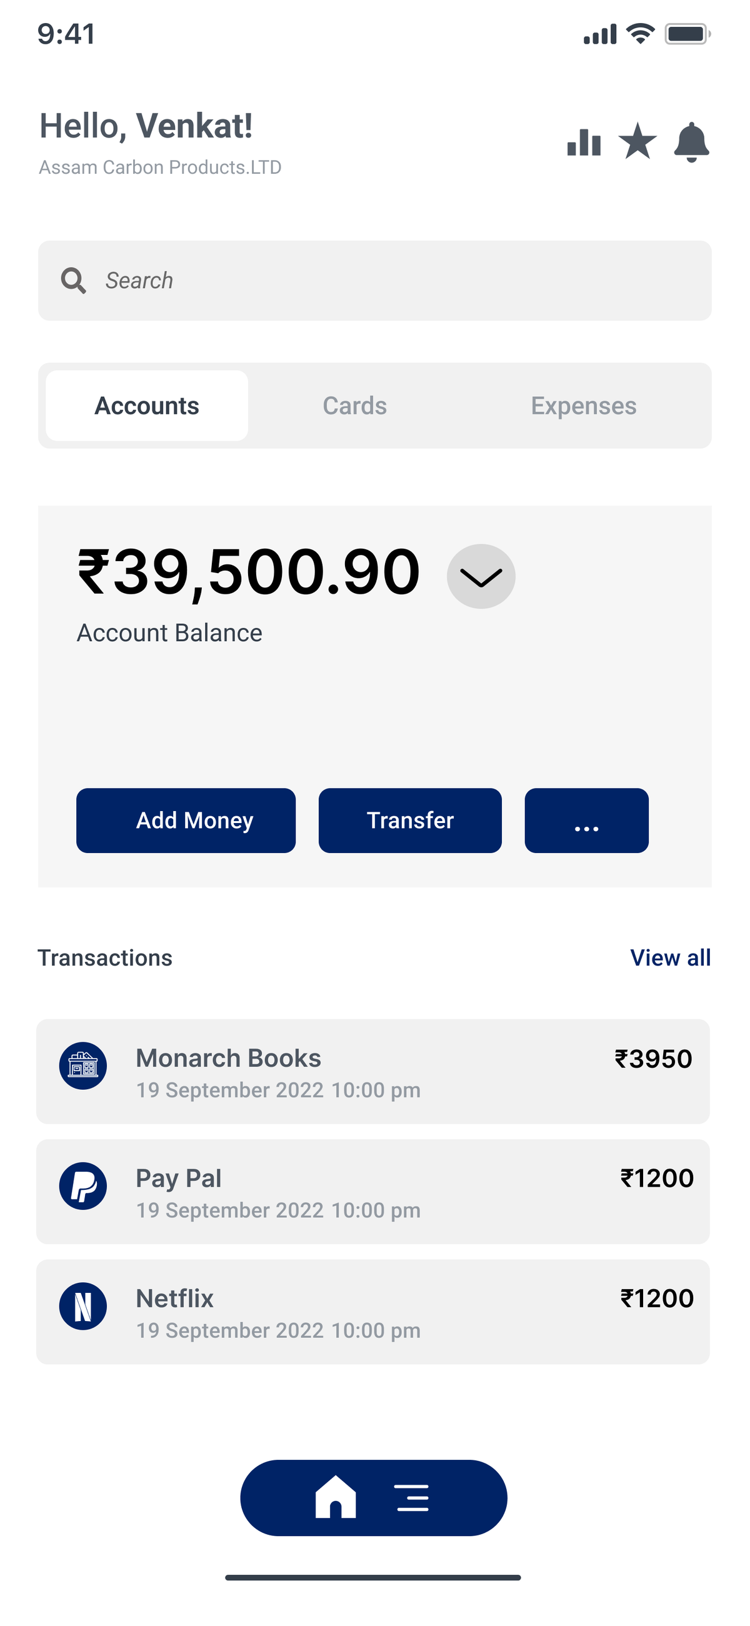This screenshot has width=750, height=1626.
Task: Open the Monarch Books ₹3950 transaction
Action: click(373, 1071)
